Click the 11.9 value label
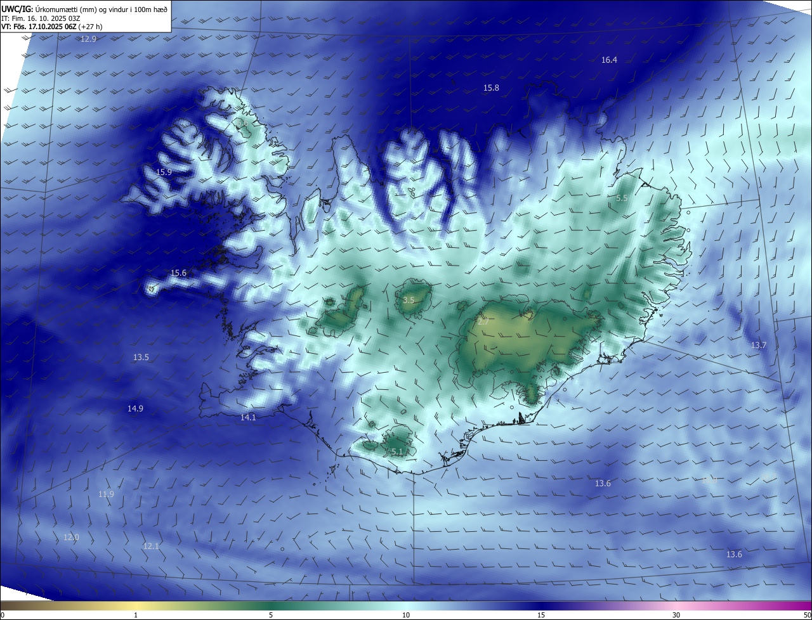The image size is (812, 620). pos(106,494)
